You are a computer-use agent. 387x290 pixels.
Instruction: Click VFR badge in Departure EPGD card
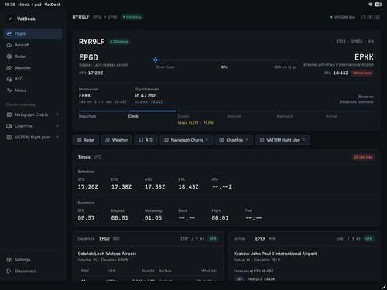tap(213, 239)
